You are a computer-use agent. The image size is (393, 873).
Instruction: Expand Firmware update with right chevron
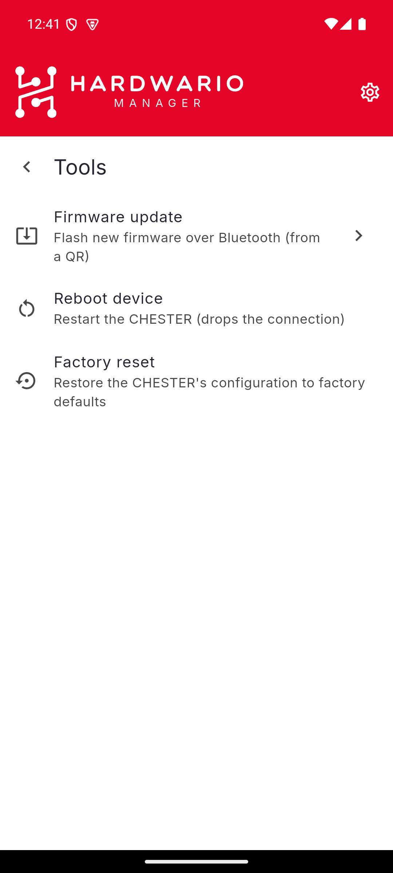point(359,236)
